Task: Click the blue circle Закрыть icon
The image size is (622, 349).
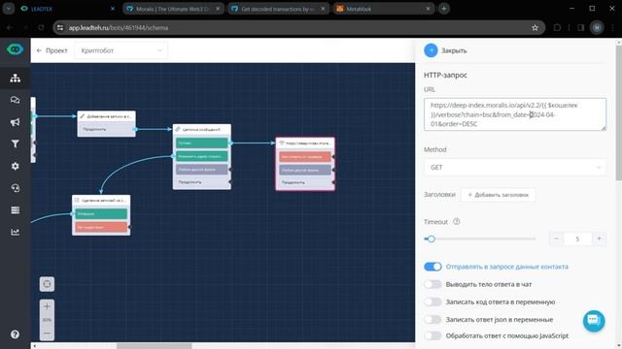Action: pos(431,50)
